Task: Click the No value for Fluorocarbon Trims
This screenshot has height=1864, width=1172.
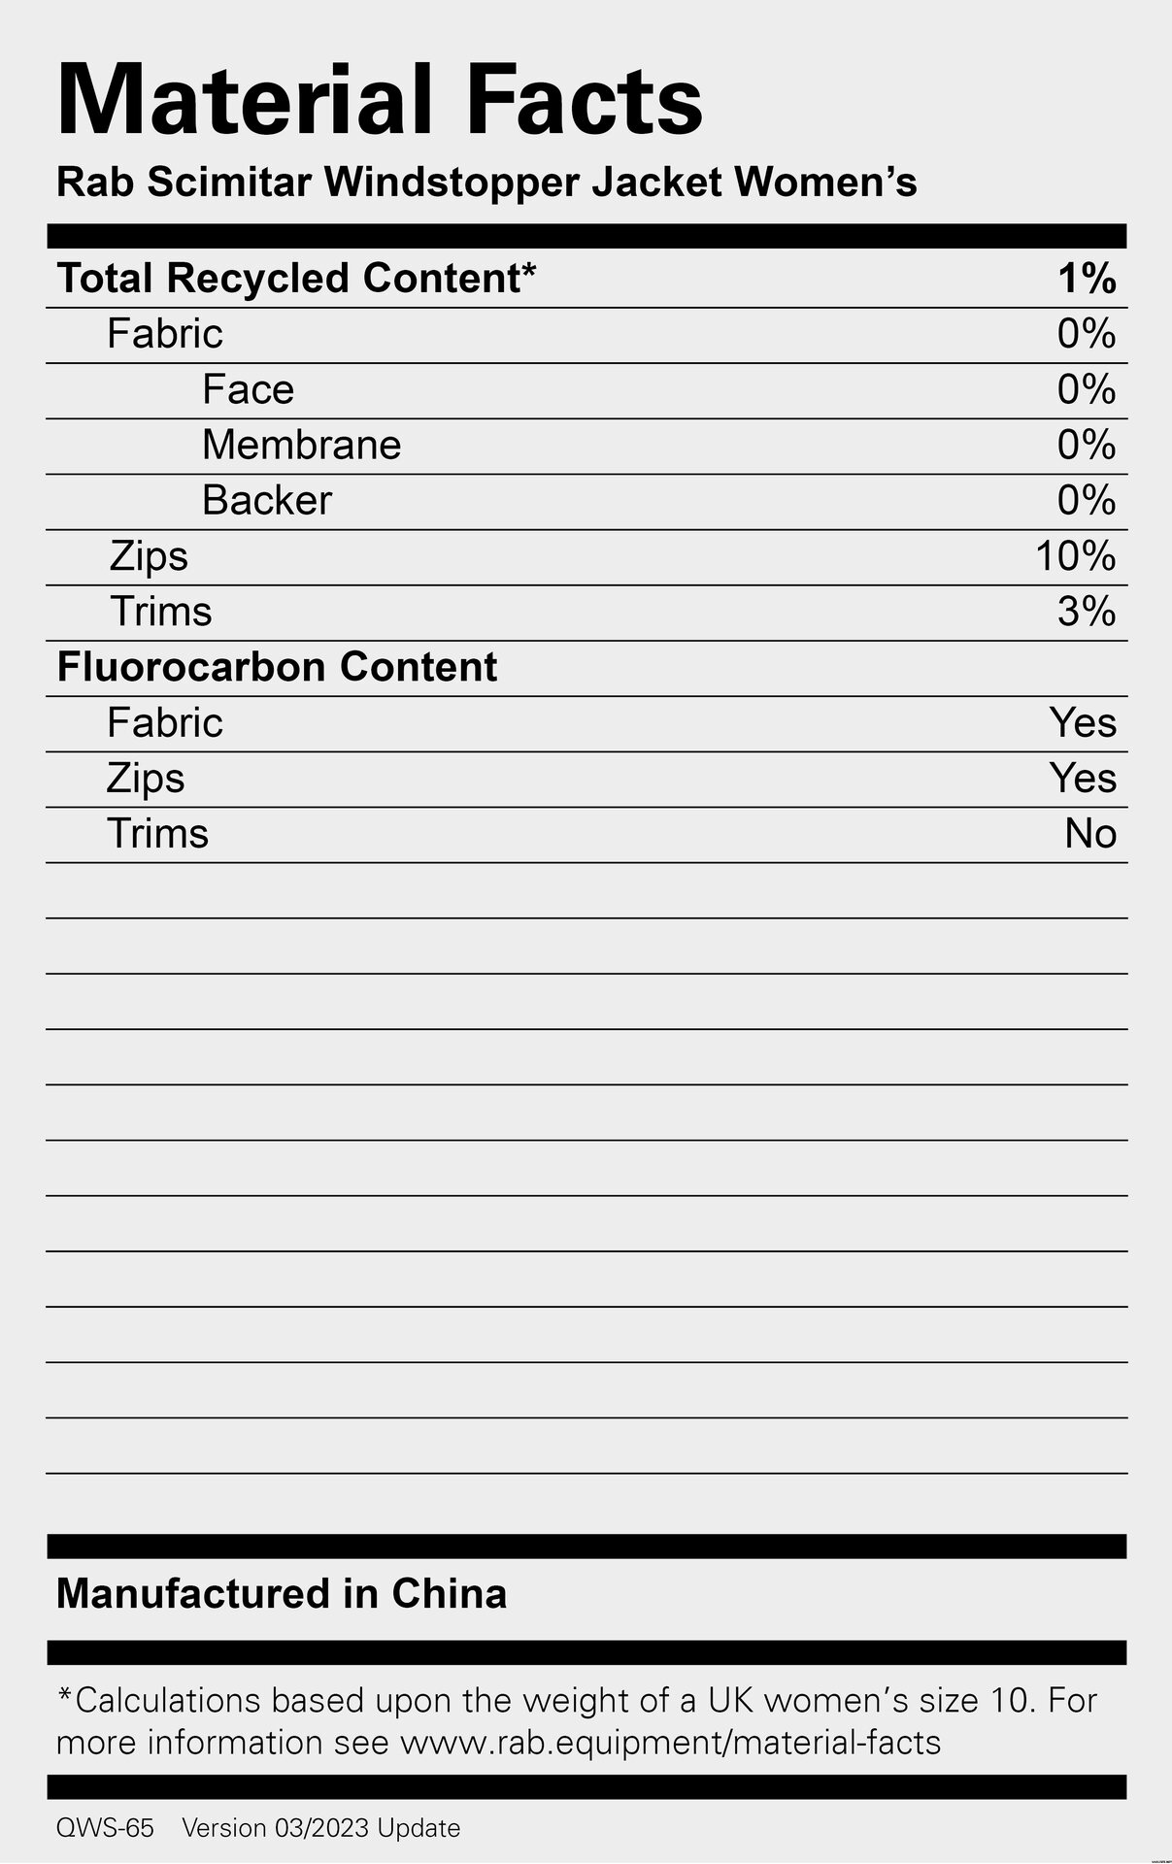Action: coord(1090,834)
